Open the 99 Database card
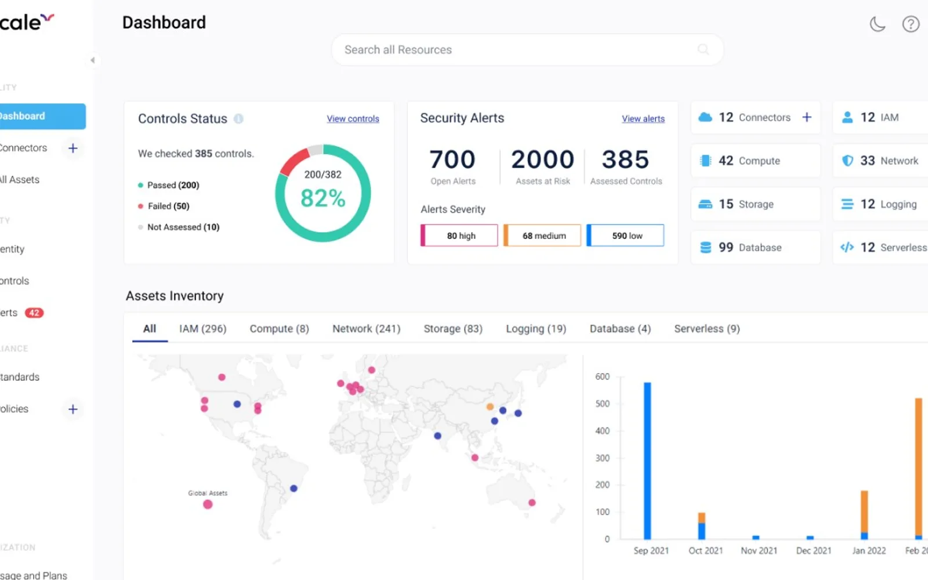This screenshot has width=928, height=580. 756,248
